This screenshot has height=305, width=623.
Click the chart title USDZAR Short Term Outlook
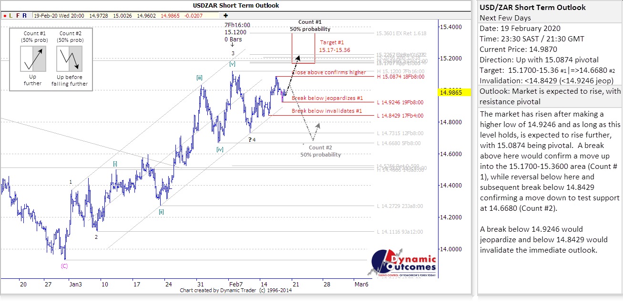point(236,6)
